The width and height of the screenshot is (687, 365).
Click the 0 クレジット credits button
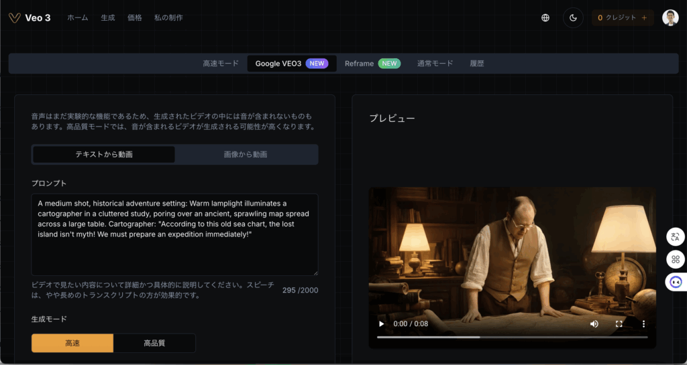[x=623, y=18]
